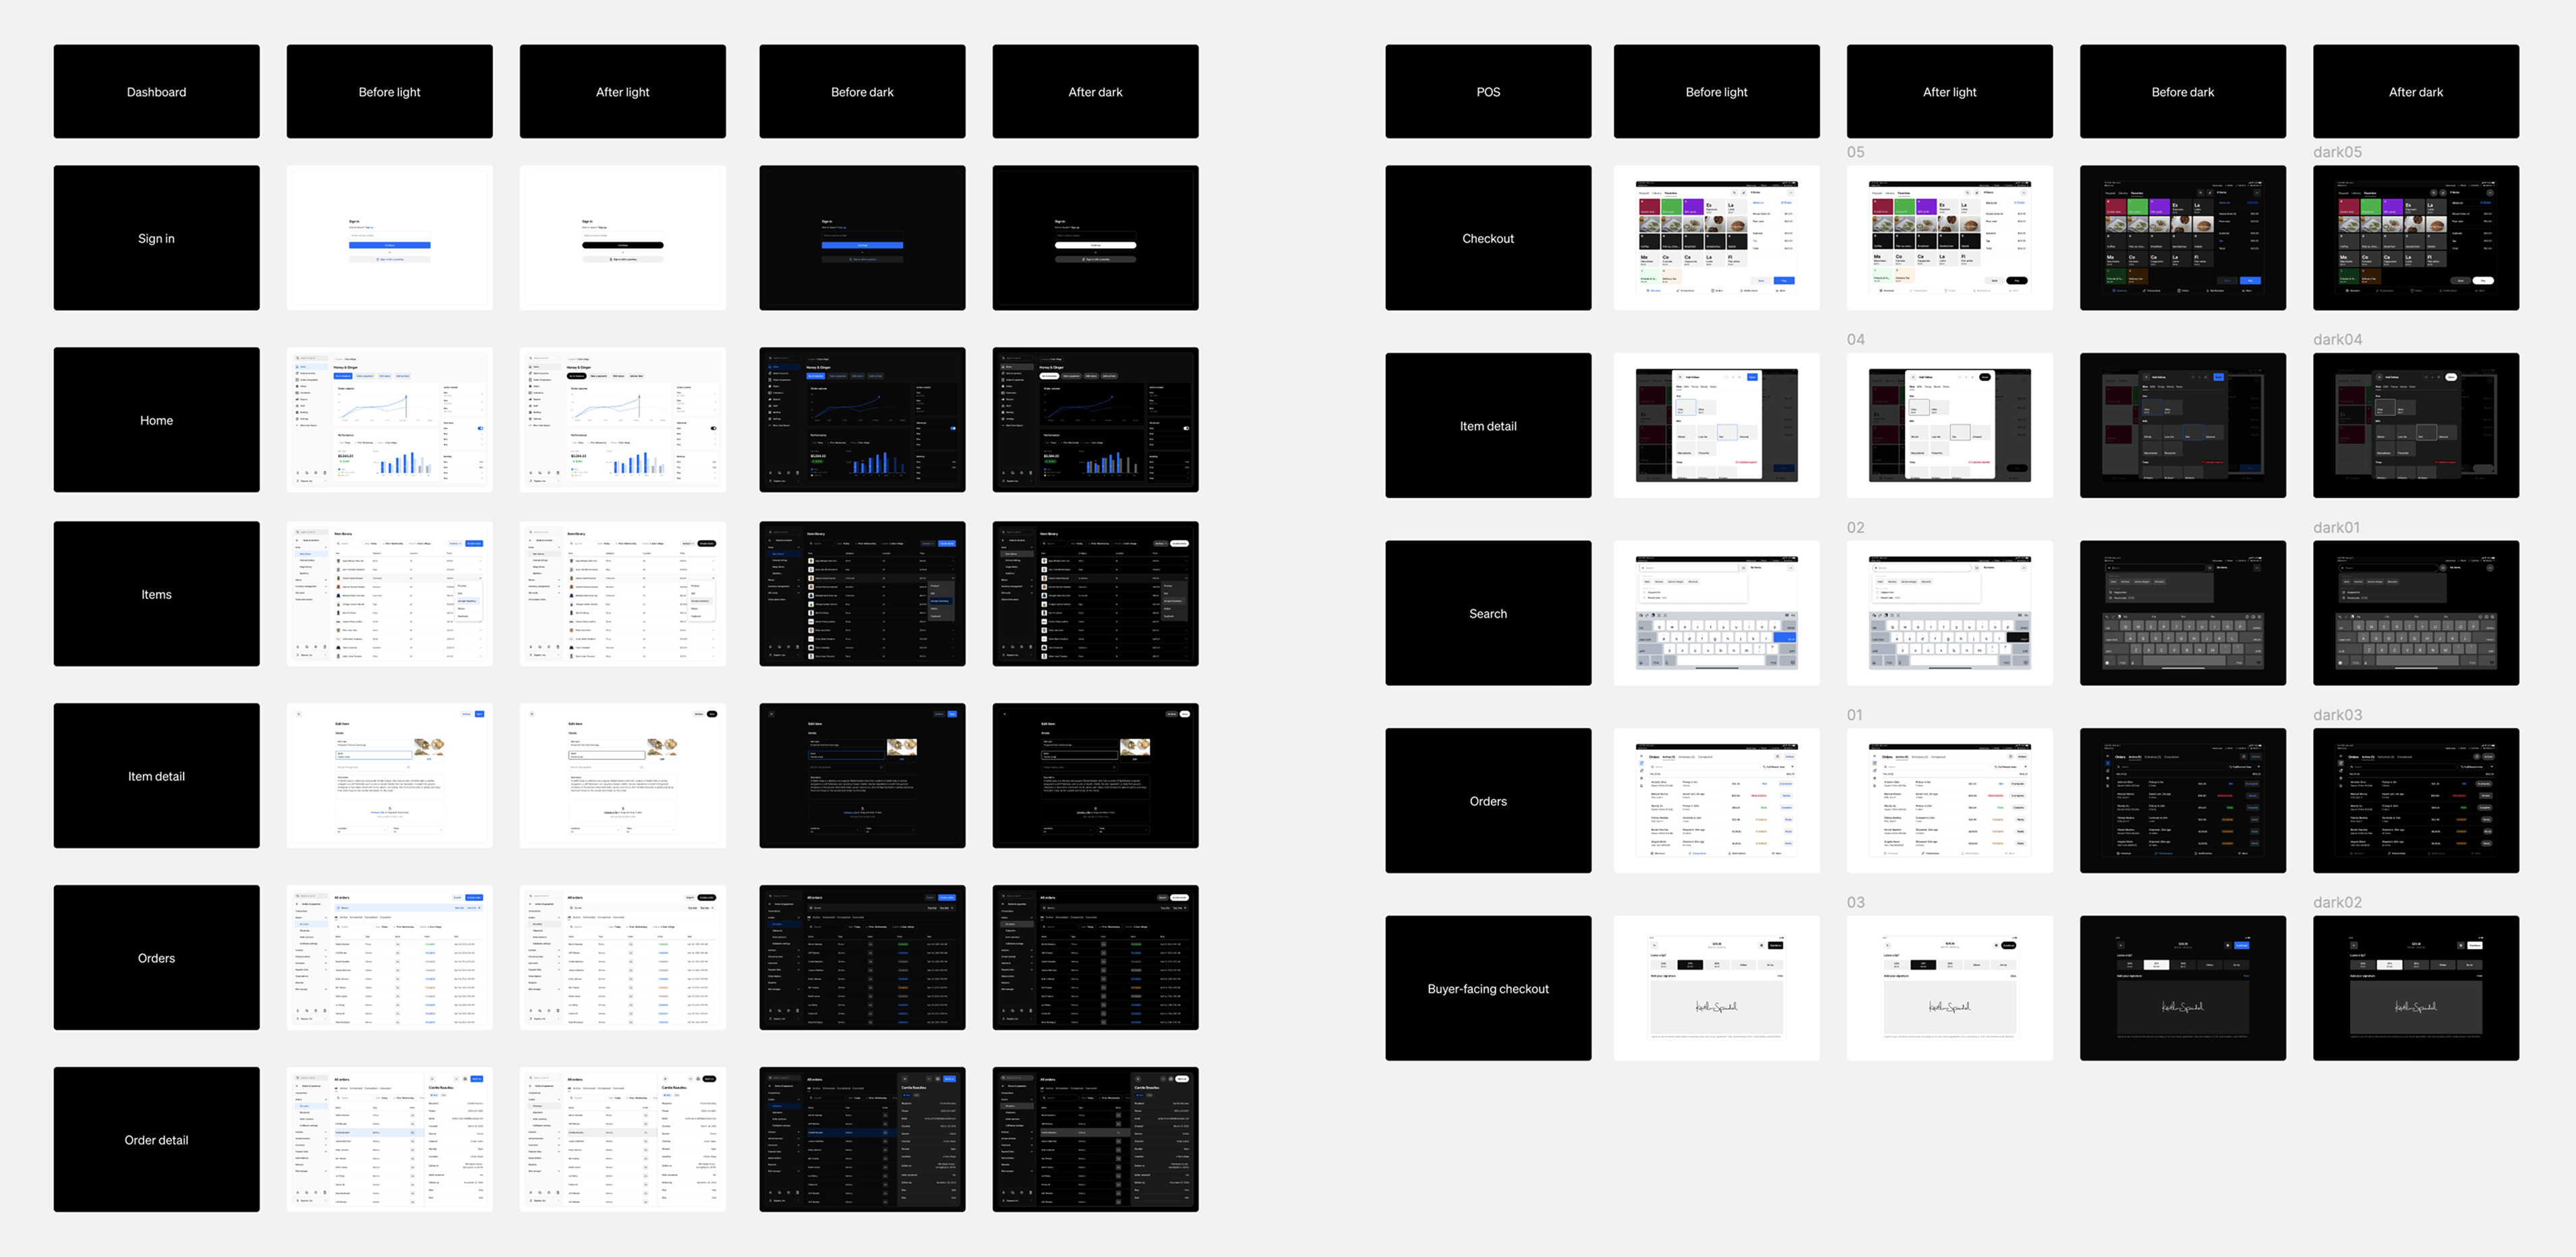Screen dimensions: 2576x1257
Task: Open the Today date filter dropdown in All orders
Action: click(381, 928)
